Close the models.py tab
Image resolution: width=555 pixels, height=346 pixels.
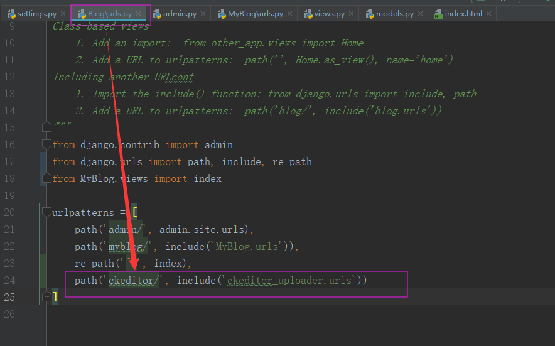[420, 13]
